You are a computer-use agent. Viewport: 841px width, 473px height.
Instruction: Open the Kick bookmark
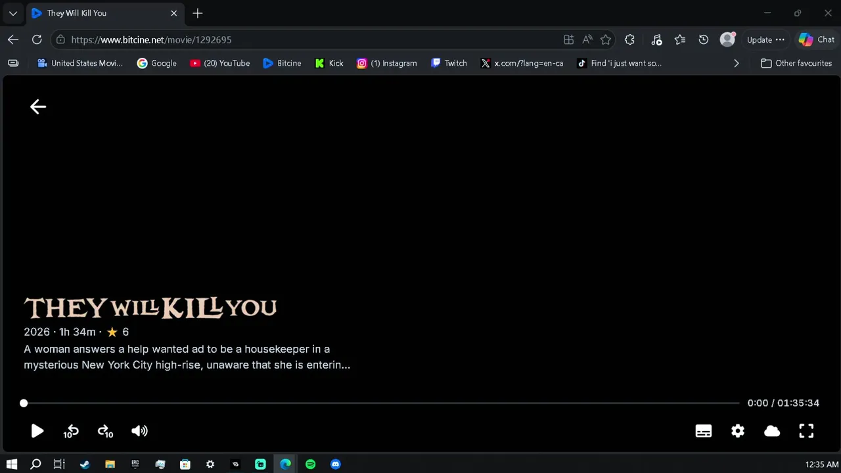(329, 63)
